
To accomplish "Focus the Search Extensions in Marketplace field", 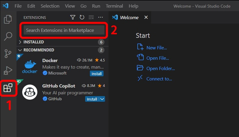I will pyautogui.click(x=64, y=30).
